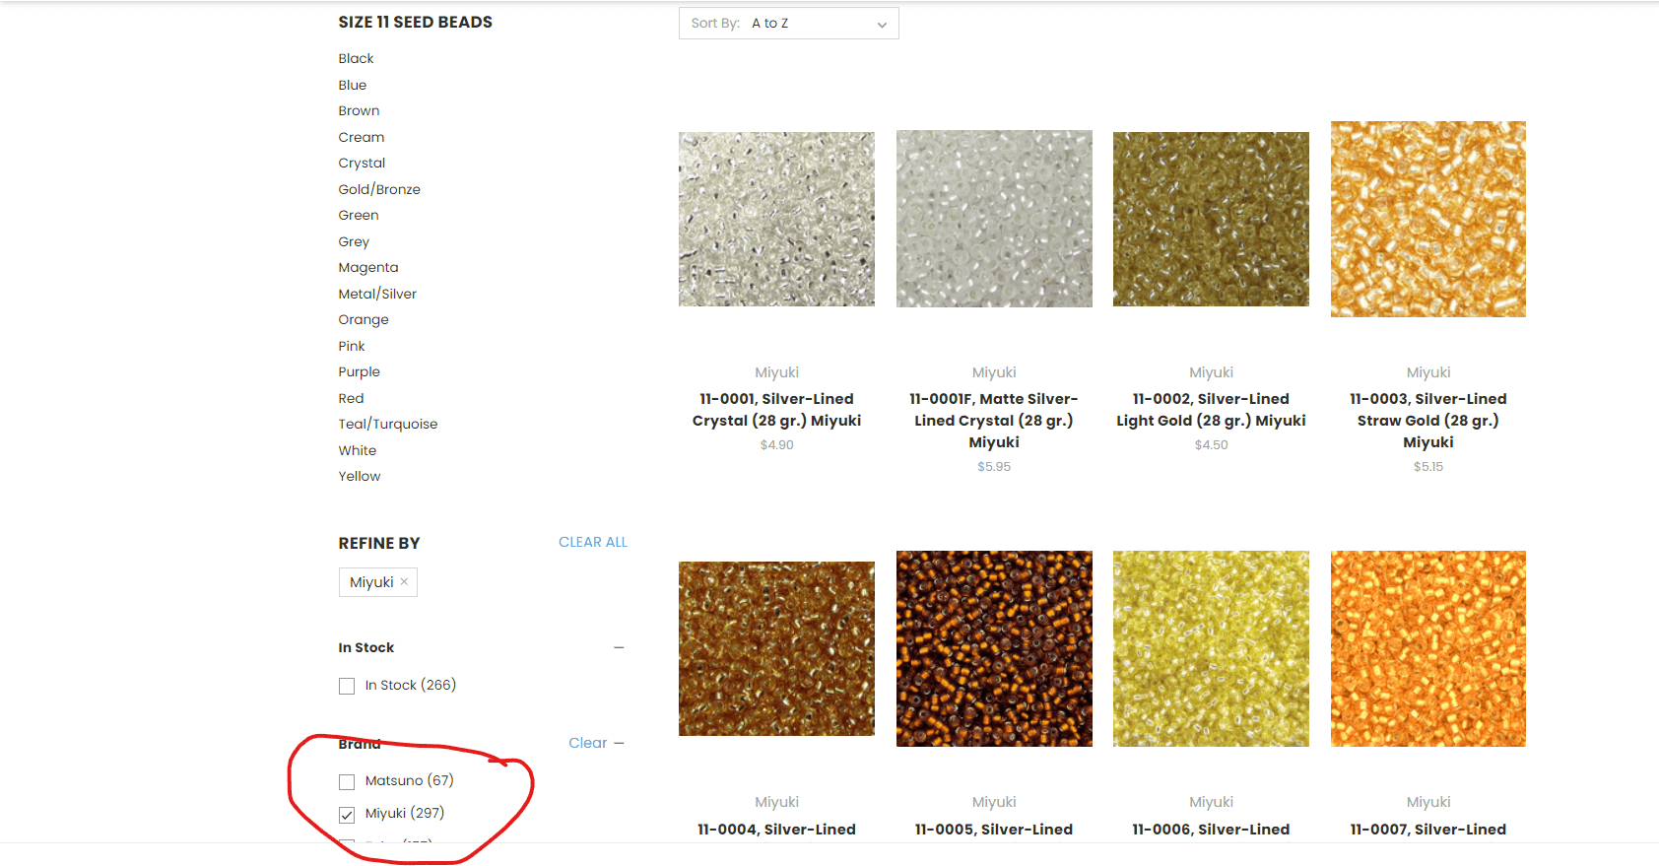Open the Grey color category

pyautogui.click(x=354, y=241)
